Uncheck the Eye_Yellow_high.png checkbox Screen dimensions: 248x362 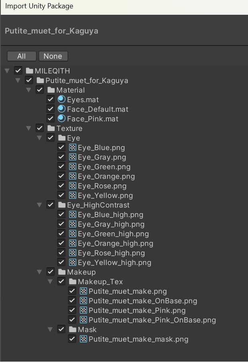point(62,262)
